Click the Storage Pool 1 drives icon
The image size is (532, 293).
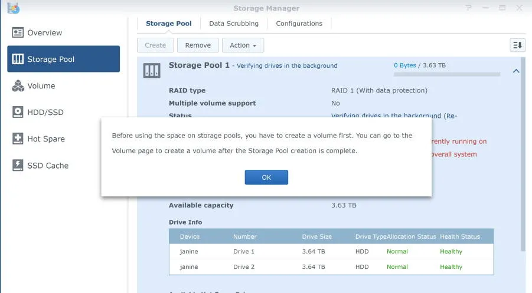(x=152, y=71)
